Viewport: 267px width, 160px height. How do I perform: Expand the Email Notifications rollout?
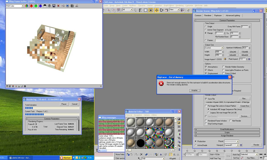[227, 129]
